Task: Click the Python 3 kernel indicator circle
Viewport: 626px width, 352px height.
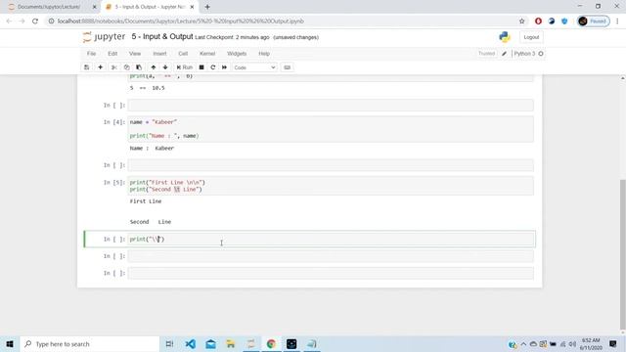Action: pos(541,54)
